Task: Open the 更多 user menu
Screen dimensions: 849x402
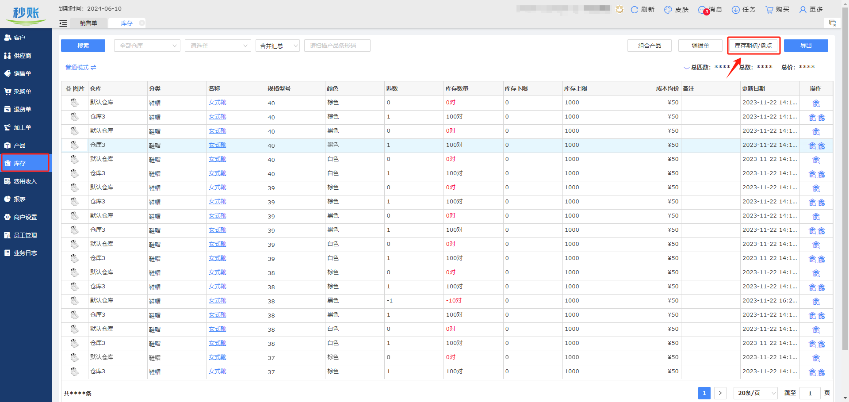Action: coord(811,9)
